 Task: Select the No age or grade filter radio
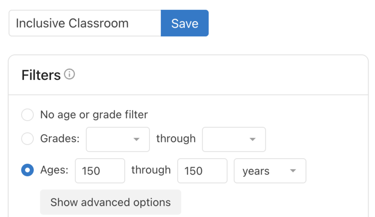pos(28,115)
